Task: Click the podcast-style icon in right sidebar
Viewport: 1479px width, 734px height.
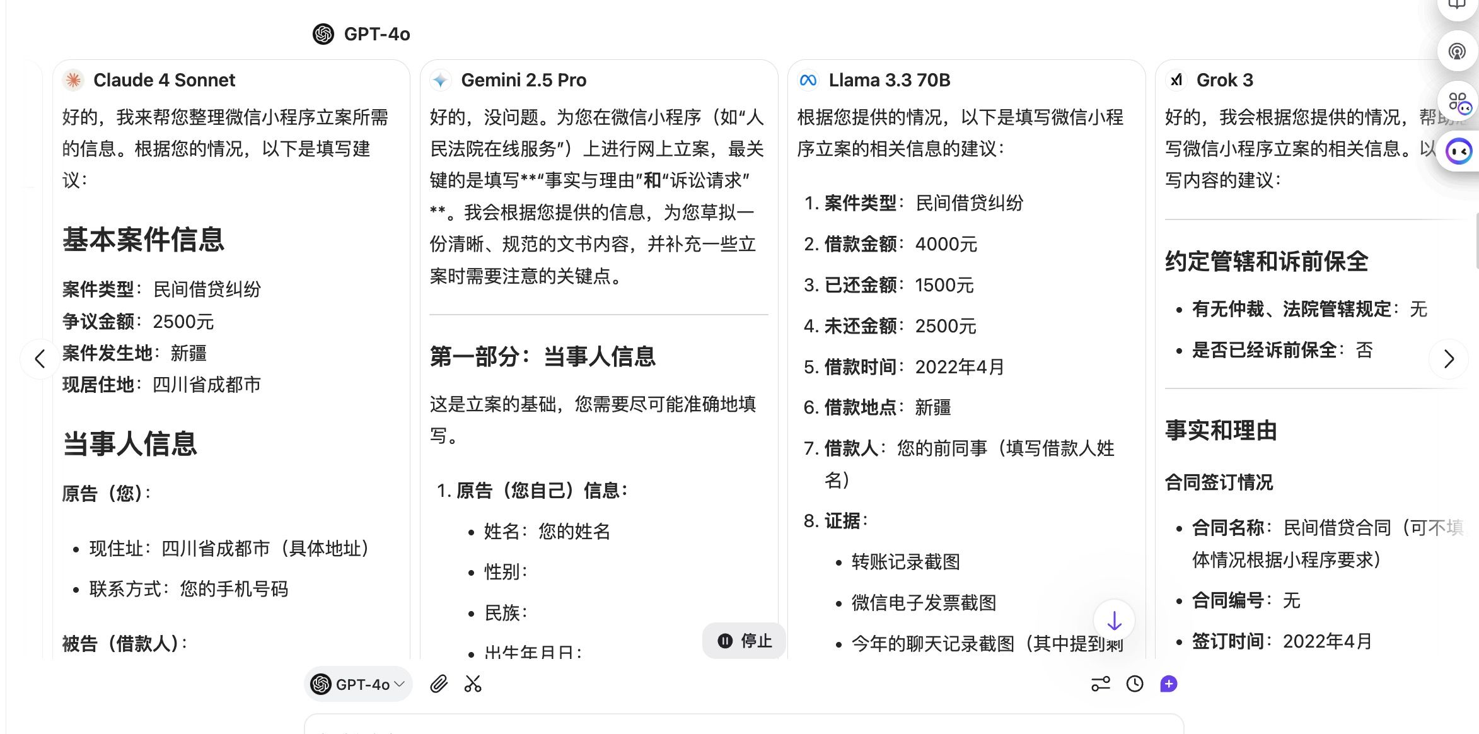Action: 1457,51
